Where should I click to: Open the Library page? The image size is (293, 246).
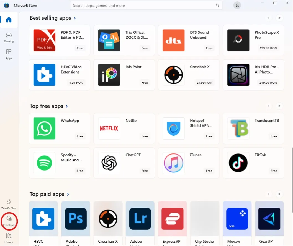point(9,238)
